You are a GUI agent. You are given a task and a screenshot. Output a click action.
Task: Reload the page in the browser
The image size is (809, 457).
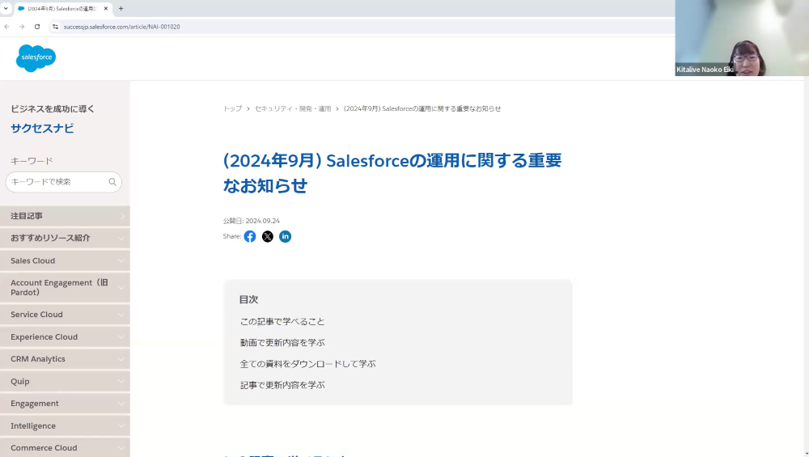point(37,27)
